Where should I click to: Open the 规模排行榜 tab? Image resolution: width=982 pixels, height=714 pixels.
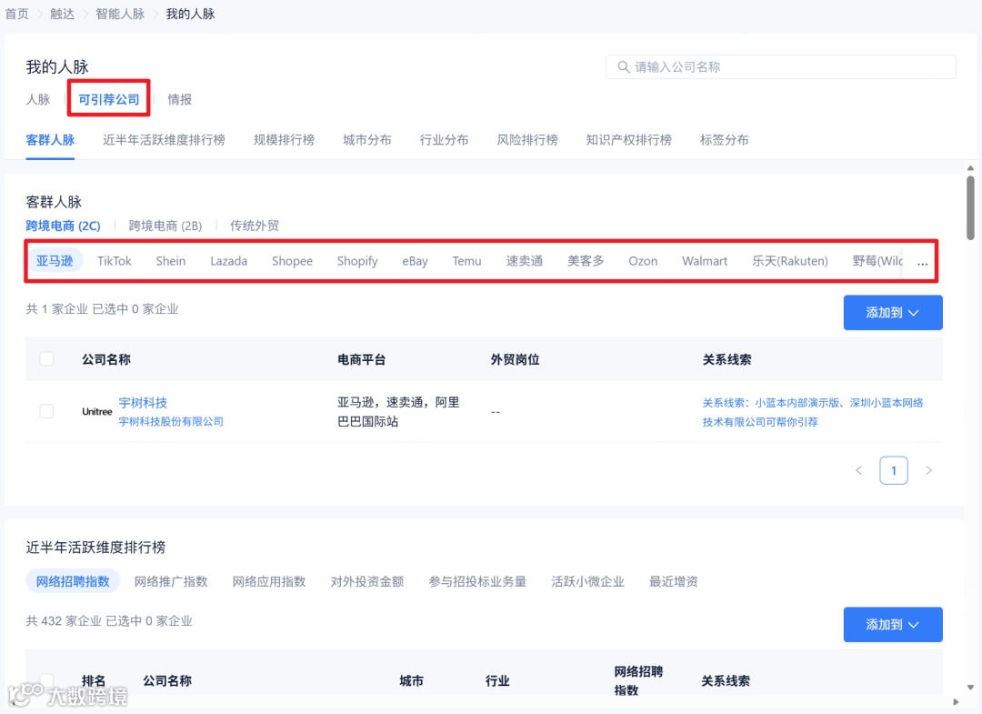285,140
